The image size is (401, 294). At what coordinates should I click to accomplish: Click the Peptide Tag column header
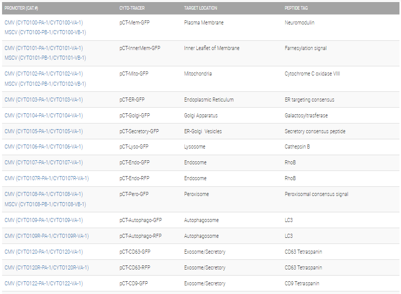[x=296, y=8]
